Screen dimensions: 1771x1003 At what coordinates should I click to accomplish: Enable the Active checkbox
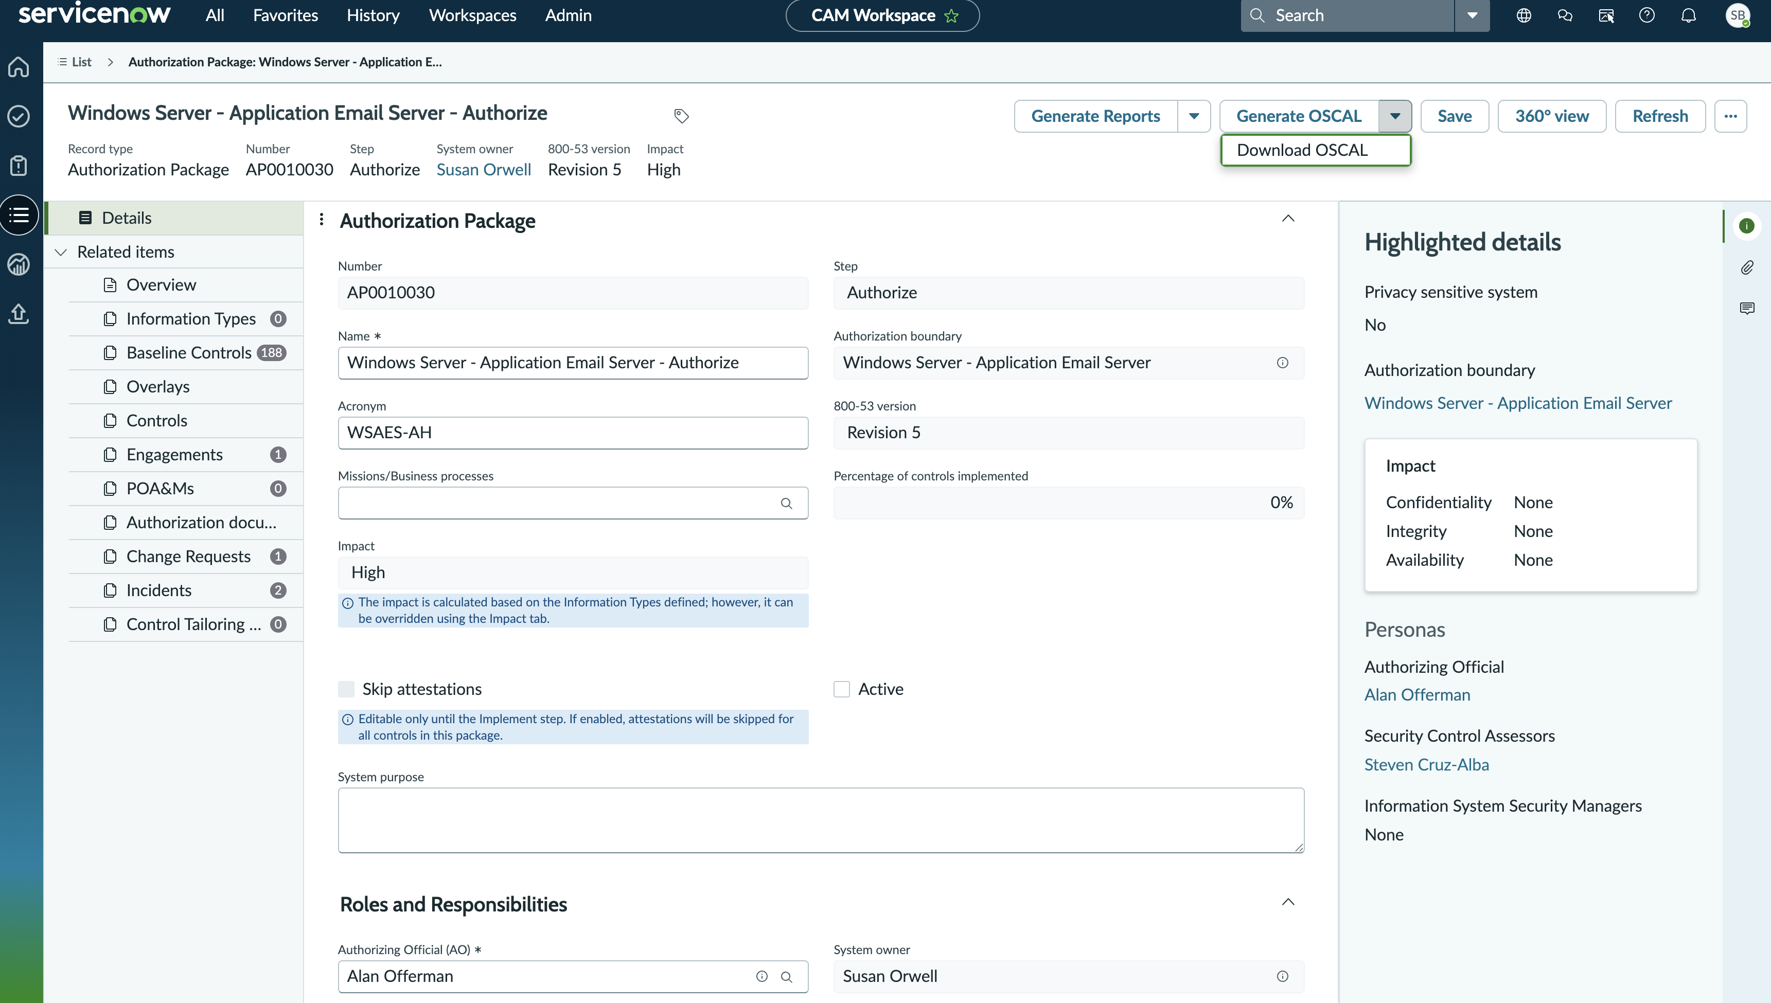tap(841, 690)
